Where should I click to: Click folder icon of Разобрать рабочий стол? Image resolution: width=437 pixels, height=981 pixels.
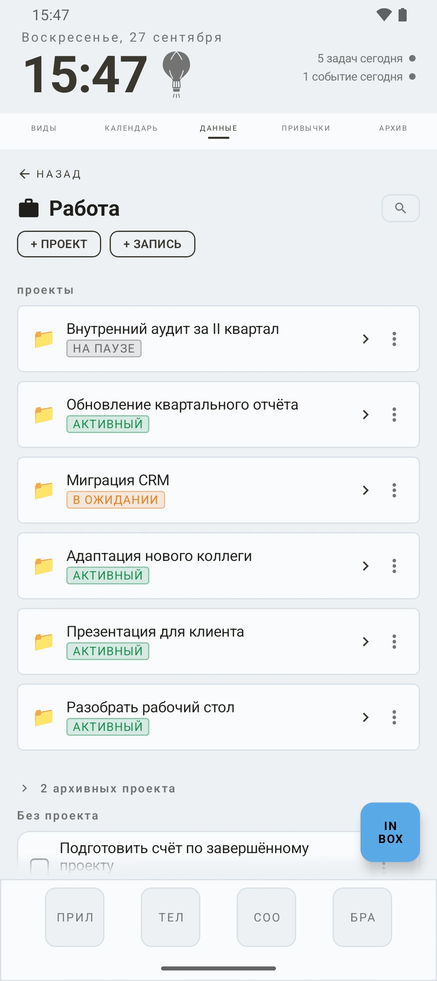(x=44, y=718)
